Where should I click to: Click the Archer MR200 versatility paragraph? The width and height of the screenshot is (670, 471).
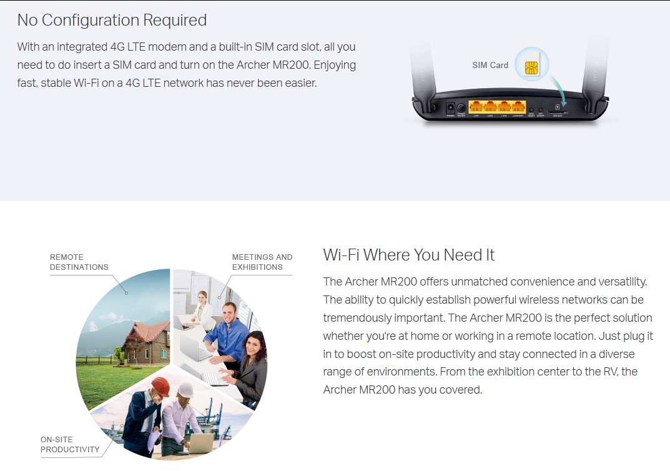[488, 335]
